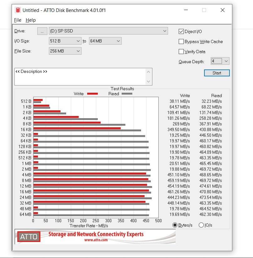This screenshot has height=258, width=253.
Task: Click the '24 MB' row label in chart
Action: pyautogui.click(x=25, y=197)
